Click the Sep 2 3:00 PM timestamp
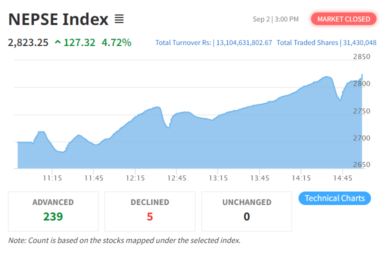 click(275, 19)
